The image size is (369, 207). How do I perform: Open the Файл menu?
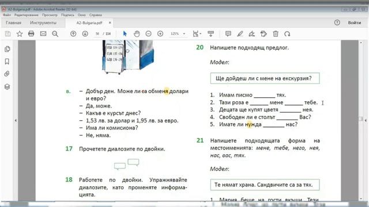(7, 15)
